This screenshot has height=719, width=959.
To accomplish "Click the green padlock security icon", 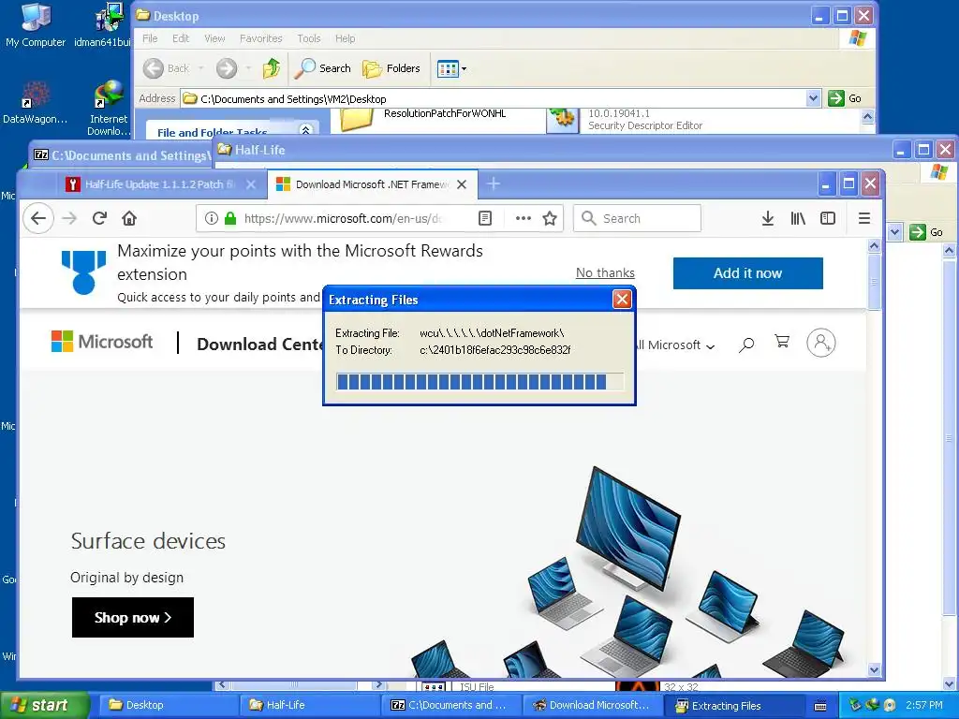I will tap(230, 218).
